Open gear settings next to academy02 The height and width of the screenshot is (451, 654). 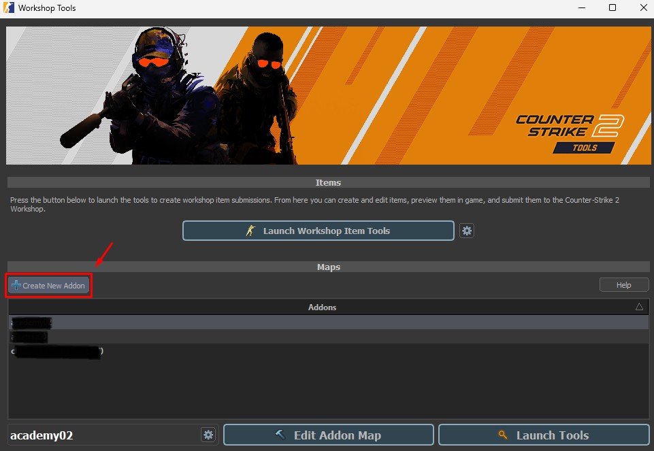pyautogui.click(x=208, y=435)
